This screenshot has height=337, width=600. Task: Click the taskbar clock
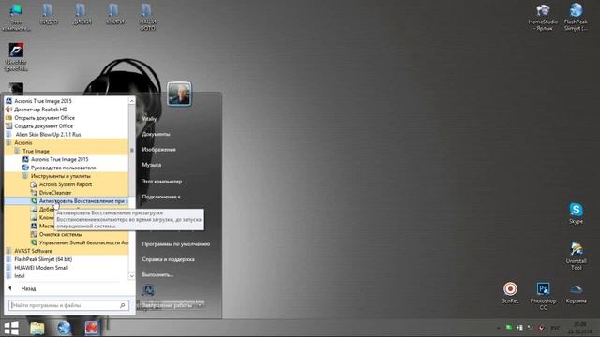(580, 328)
